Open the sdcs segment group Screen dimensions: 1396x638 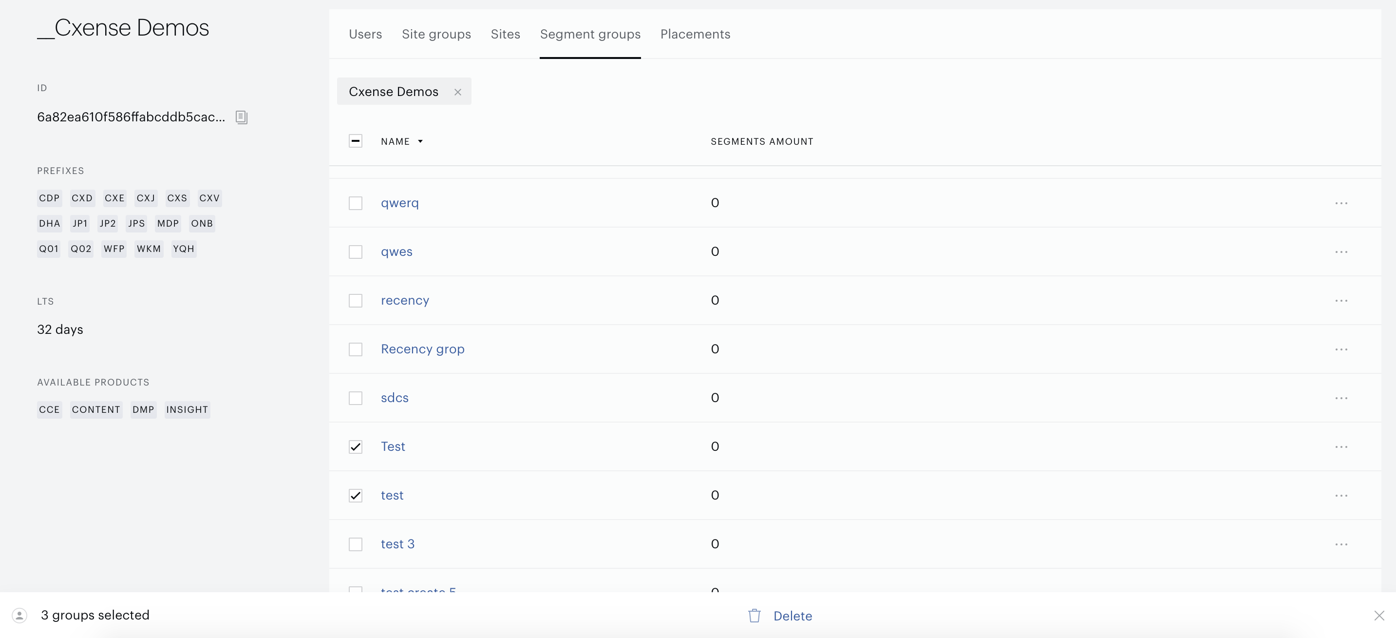click(x=395, y=398)
